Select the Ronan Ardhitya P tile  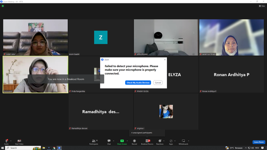click(232, 75)
